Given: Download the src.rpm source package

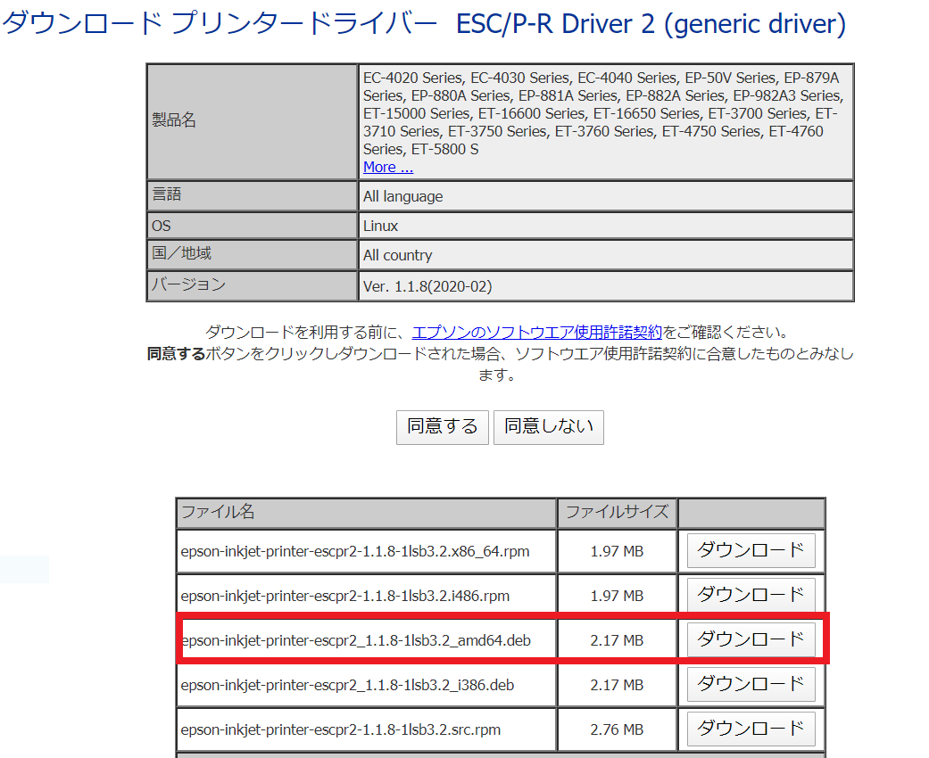Looking at the screenshot, I should [751, 729].
